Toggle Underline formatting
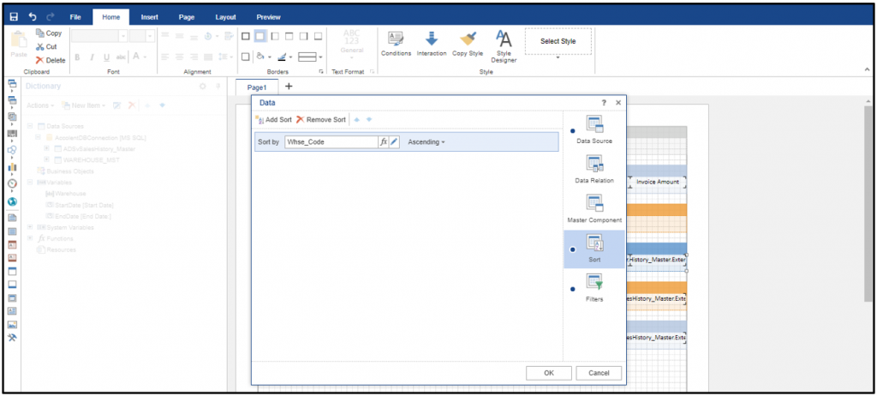Image resolution: width=877 pixels, height=396 pixels. pyautogui.click(x=106, y=57)
